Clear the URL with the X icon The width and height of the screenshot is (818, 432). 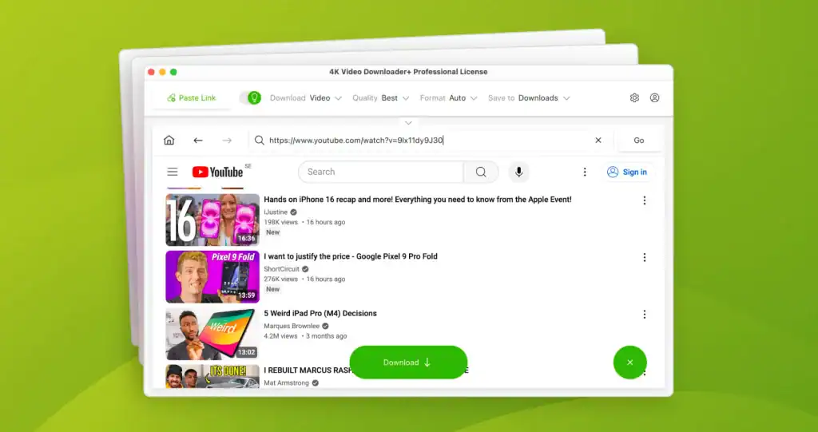[598, 141]
